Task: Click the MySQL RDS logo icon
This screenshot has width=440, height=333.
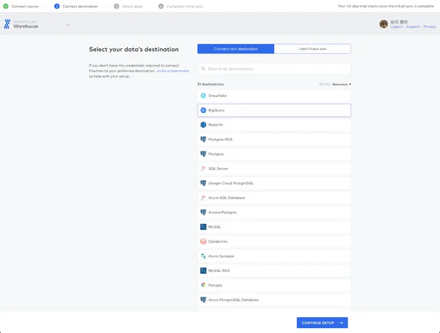Action: (203, 271)
